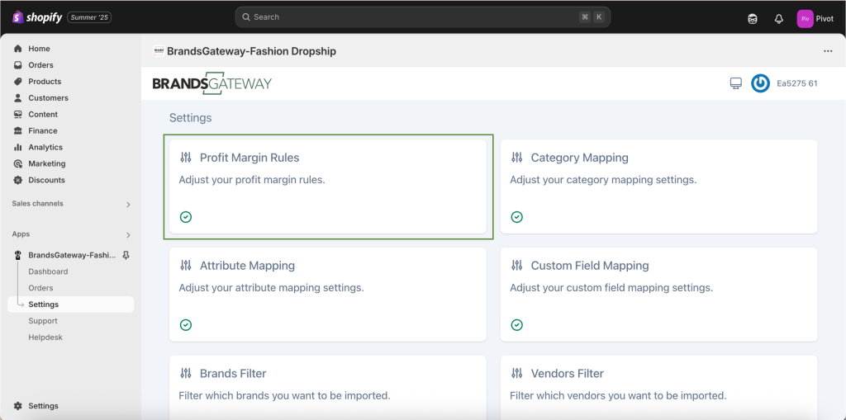Image resolution: width=846 pixels, height=420 pixels.
Task: Open Vendors Filter card
Action: [x=658, y=388]
